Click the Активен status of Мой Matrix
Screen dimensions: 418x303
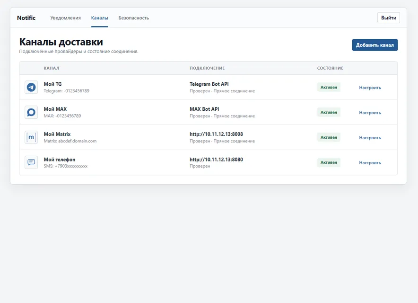[x=329, y=137]
